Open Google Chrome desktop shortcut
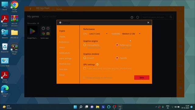 point(14,6)
